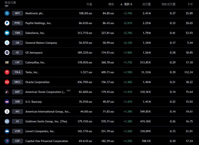Click the 成交量 column header
The width and height of the screenshot is (199, 145).
coord(146,4)
